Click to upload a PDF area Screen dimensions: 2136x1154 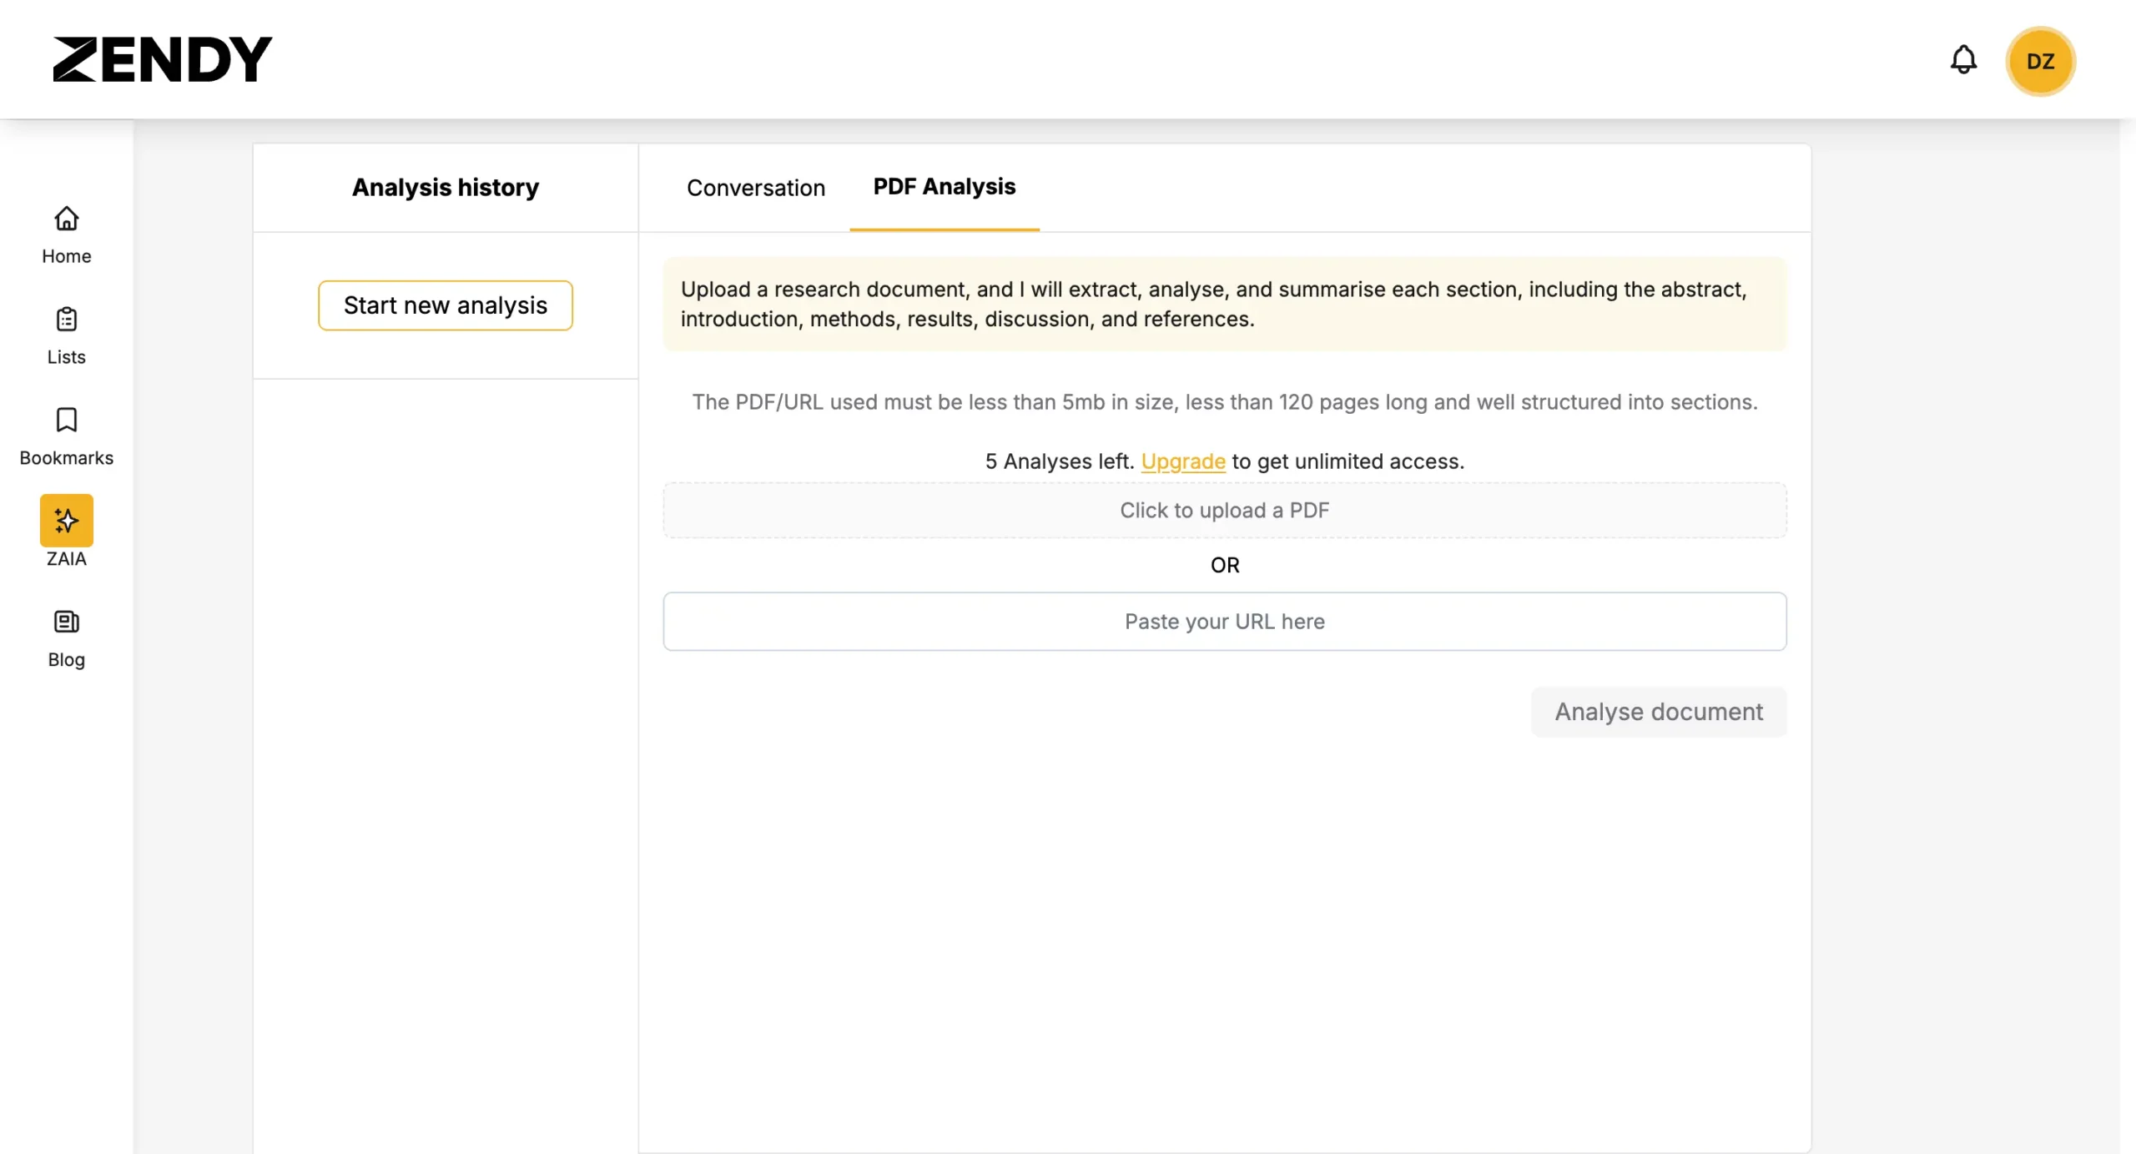[x=1225, y=511]
